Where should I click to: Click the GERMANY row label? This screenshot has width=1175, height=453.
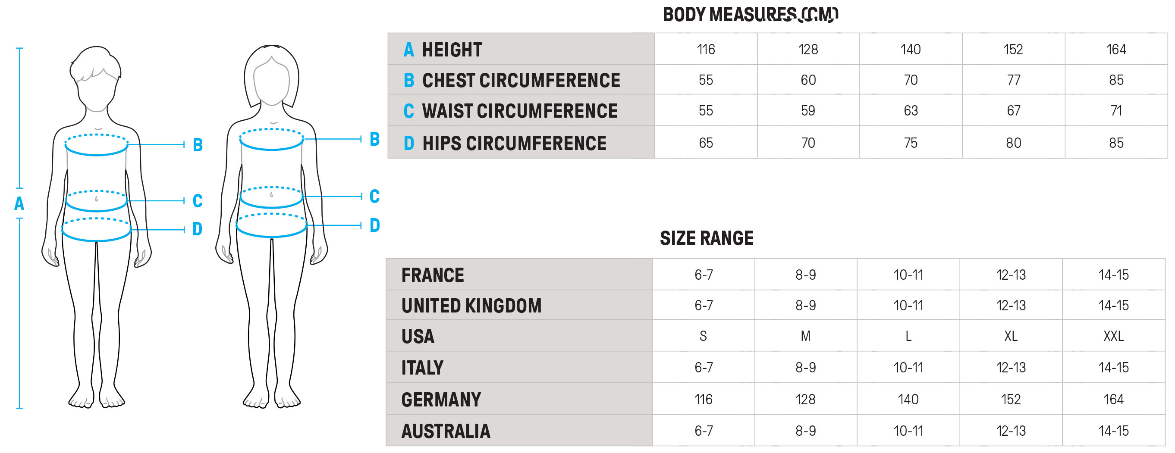click(x=441, y=400)
